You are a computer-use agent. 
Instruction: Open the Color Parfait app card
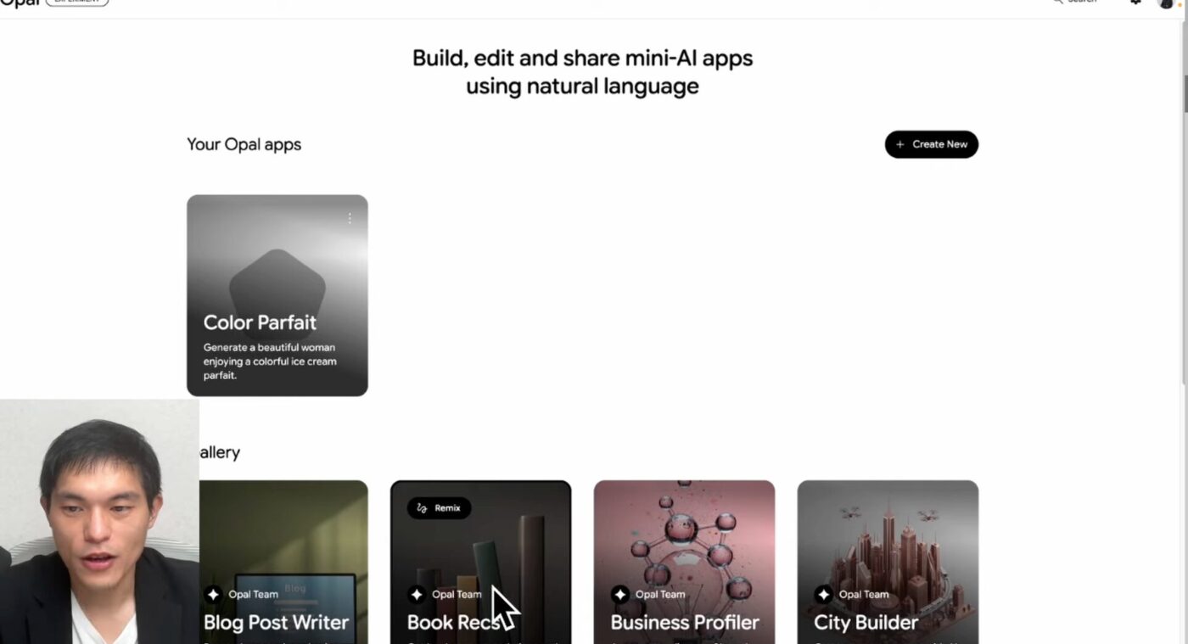click(277, 295)
